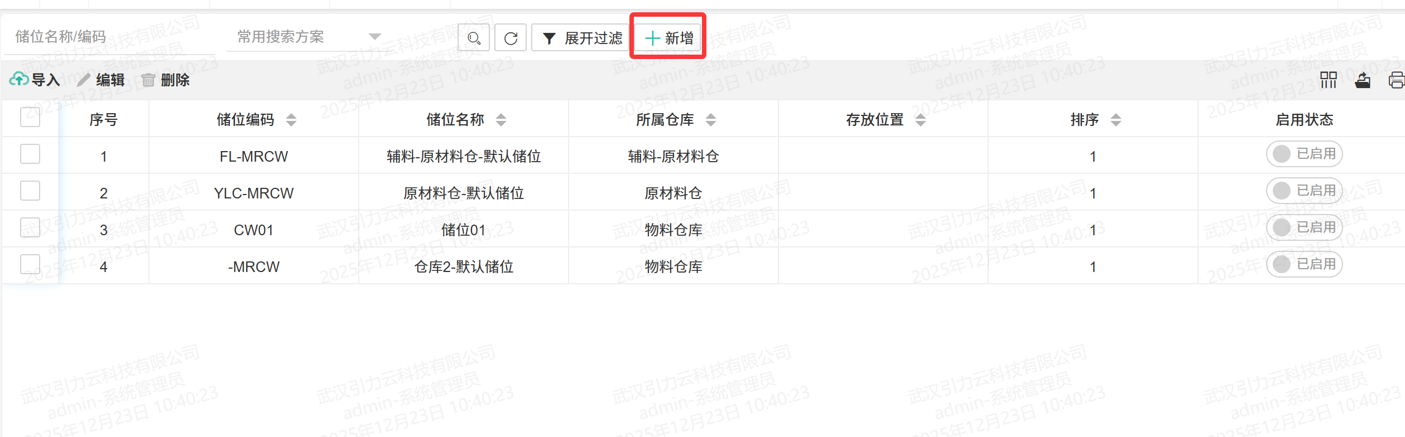The height and width of the screenshot is (437, 1405).
Task: Click the refresh icon button
Action: (x=511, y=38)
